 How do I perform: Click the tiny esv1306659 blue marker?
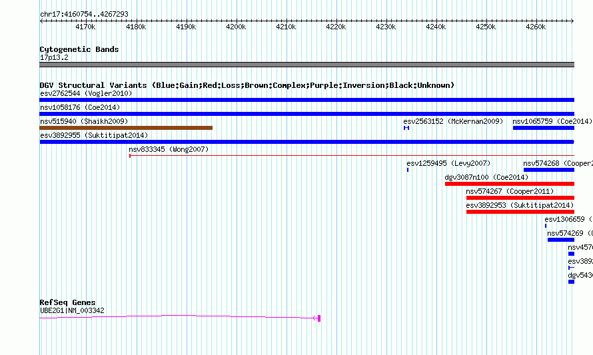(x=546, y=226)
